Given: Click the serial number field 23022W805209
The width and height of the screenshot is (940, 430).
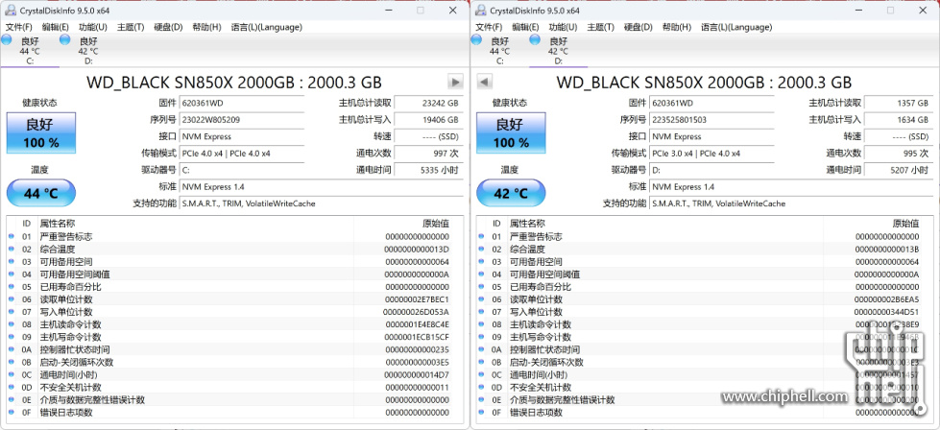Looking at the screenshot, I should (x=242, y=120).
